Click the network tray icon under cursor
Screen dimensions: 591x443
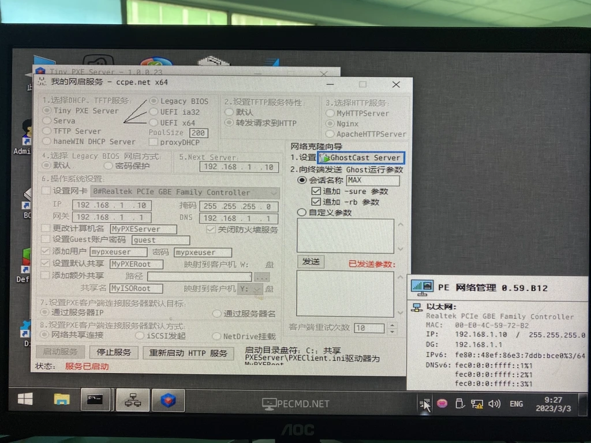pyautogui.click(x=424, y=404)
